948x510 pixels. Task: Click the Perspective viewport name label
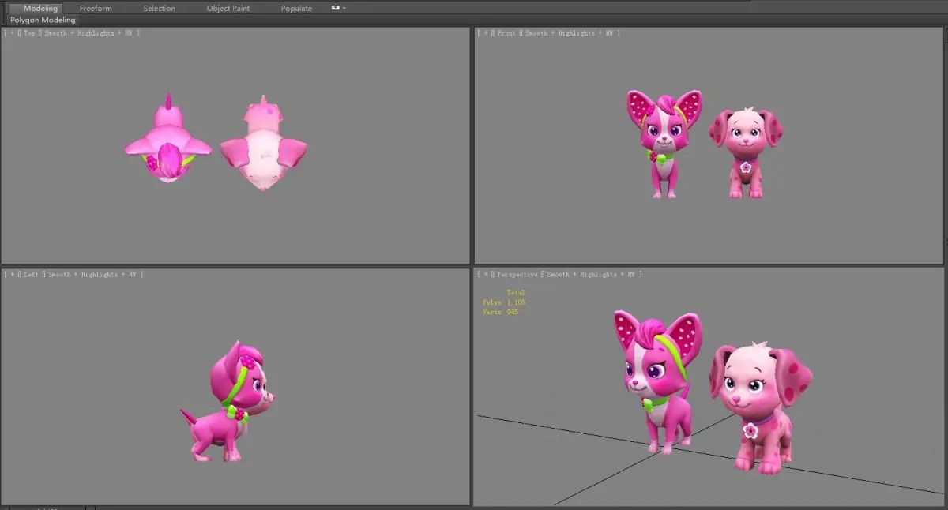pyautogui.click(x=517, y=275)
